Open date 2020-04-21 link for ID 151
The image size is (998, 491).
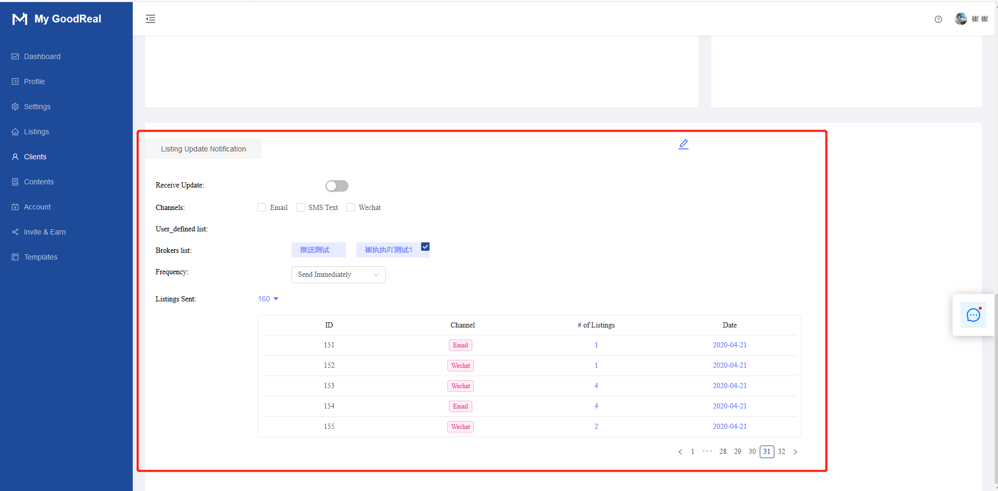pos(729,345)
